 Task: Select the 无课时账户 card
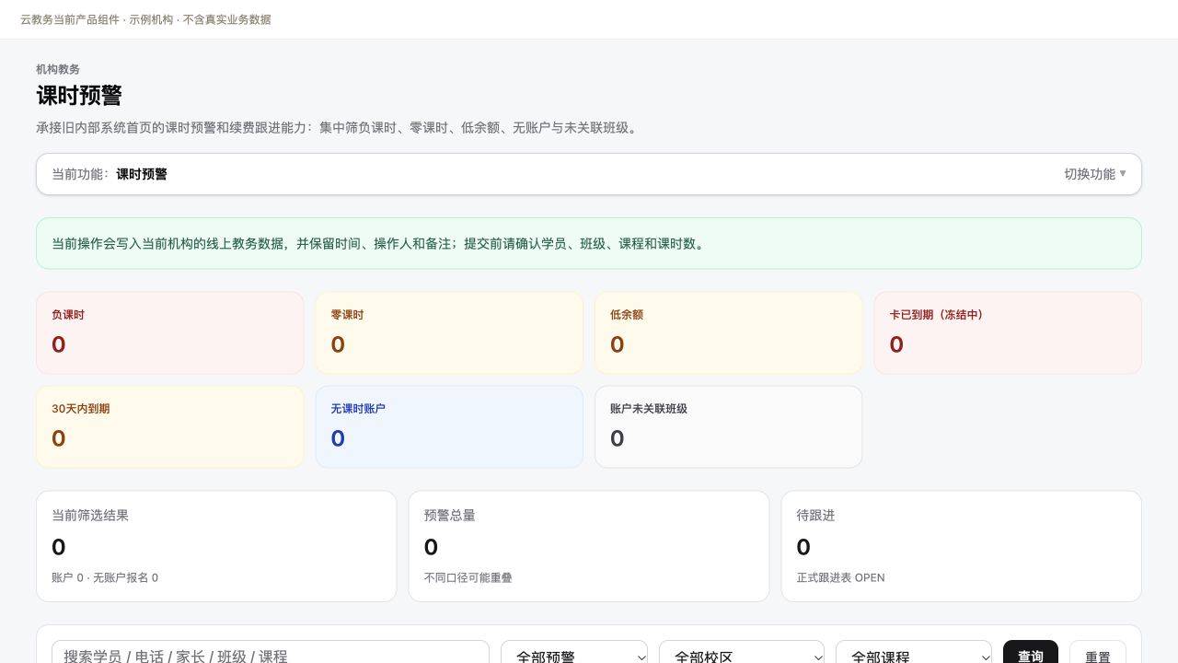pyautogui.click(x=449, y=427)
